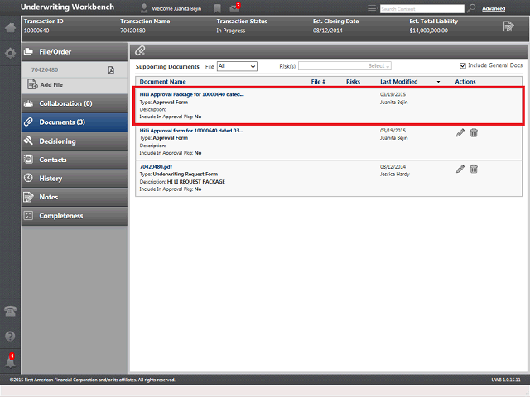Sort by Document Name column header

coord(162,82)
